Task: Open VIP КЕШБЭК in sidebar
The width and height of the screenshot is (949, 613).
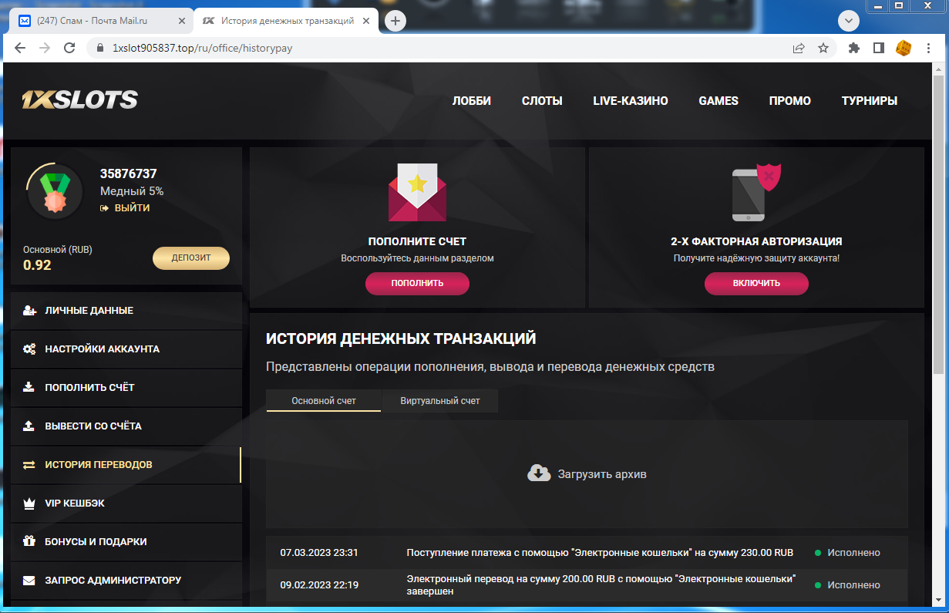Action: click(x=126, y=504)
